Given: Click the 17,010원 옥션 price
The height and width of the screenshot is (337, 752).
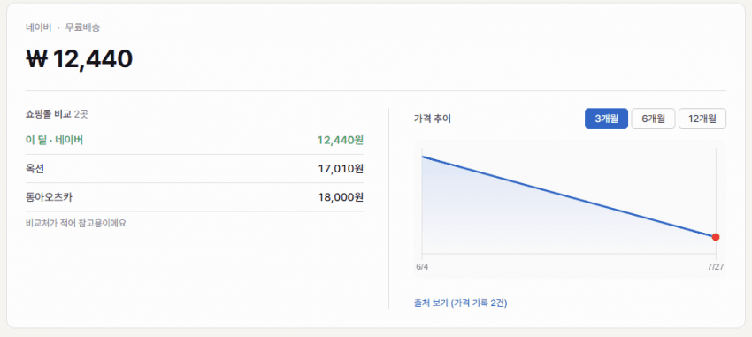Looking at the screenshot, I should 341,169.
